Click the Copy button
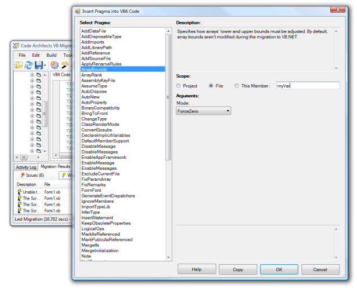Image resolution: width=357 pixels, height=288 pixels. pos(238,269)
